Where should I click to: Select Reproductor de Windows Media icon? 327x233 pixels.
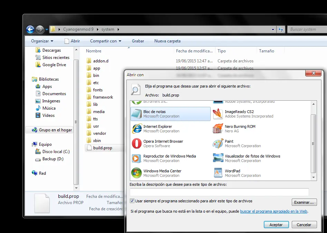[137, 158]
